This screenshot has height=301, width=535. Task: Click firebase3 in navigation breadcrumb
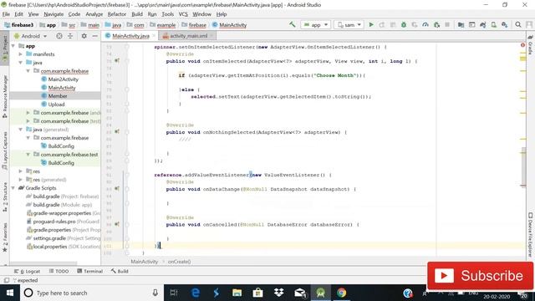[19, 25]
